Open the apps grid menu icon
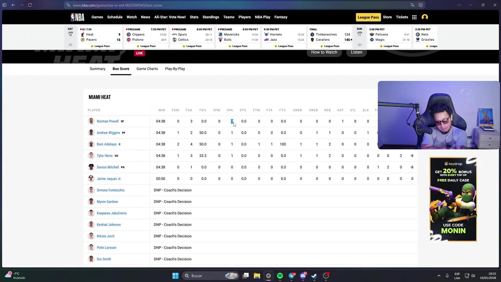The image size is (501, 282). pos(414,17)
